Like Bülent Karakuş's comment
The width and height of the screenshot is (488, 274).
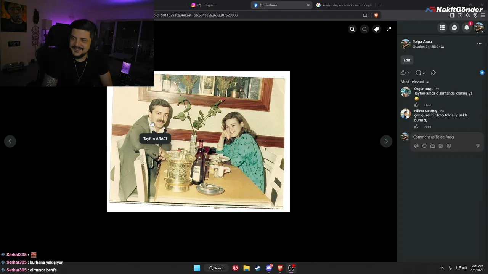(416, 127)
